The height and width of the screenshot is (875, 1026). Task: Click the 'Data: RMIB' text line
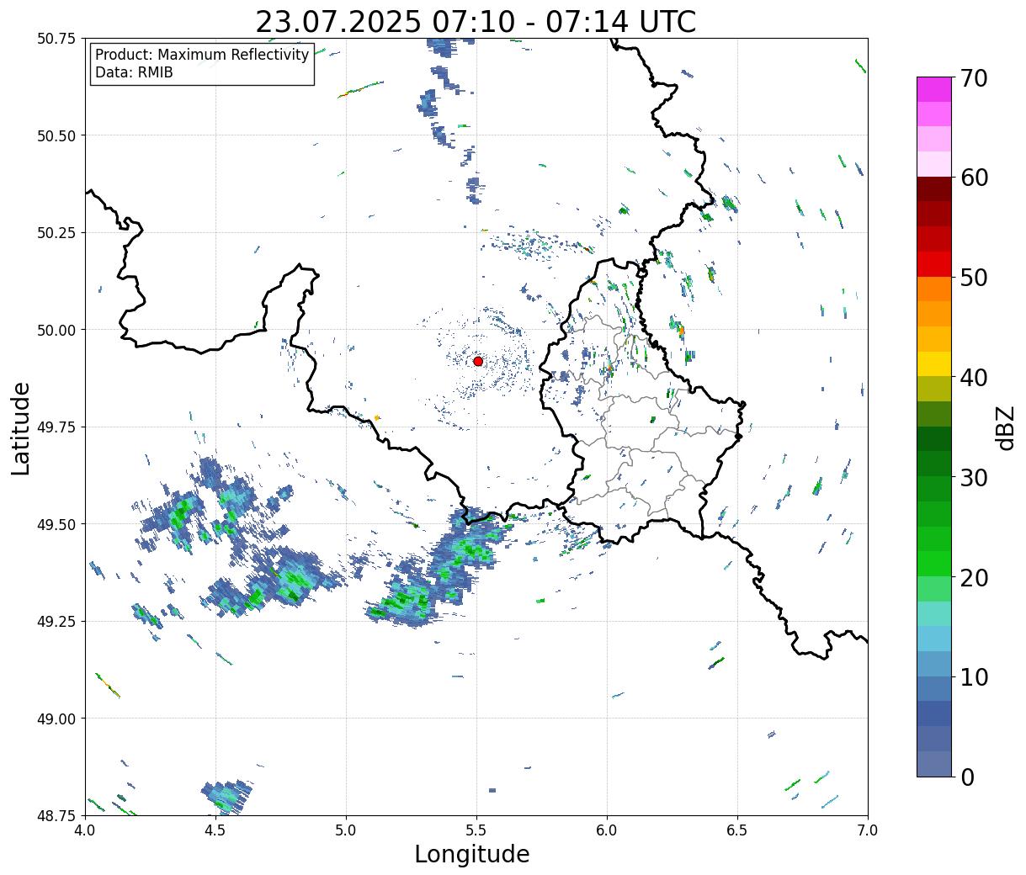[134, 72]
